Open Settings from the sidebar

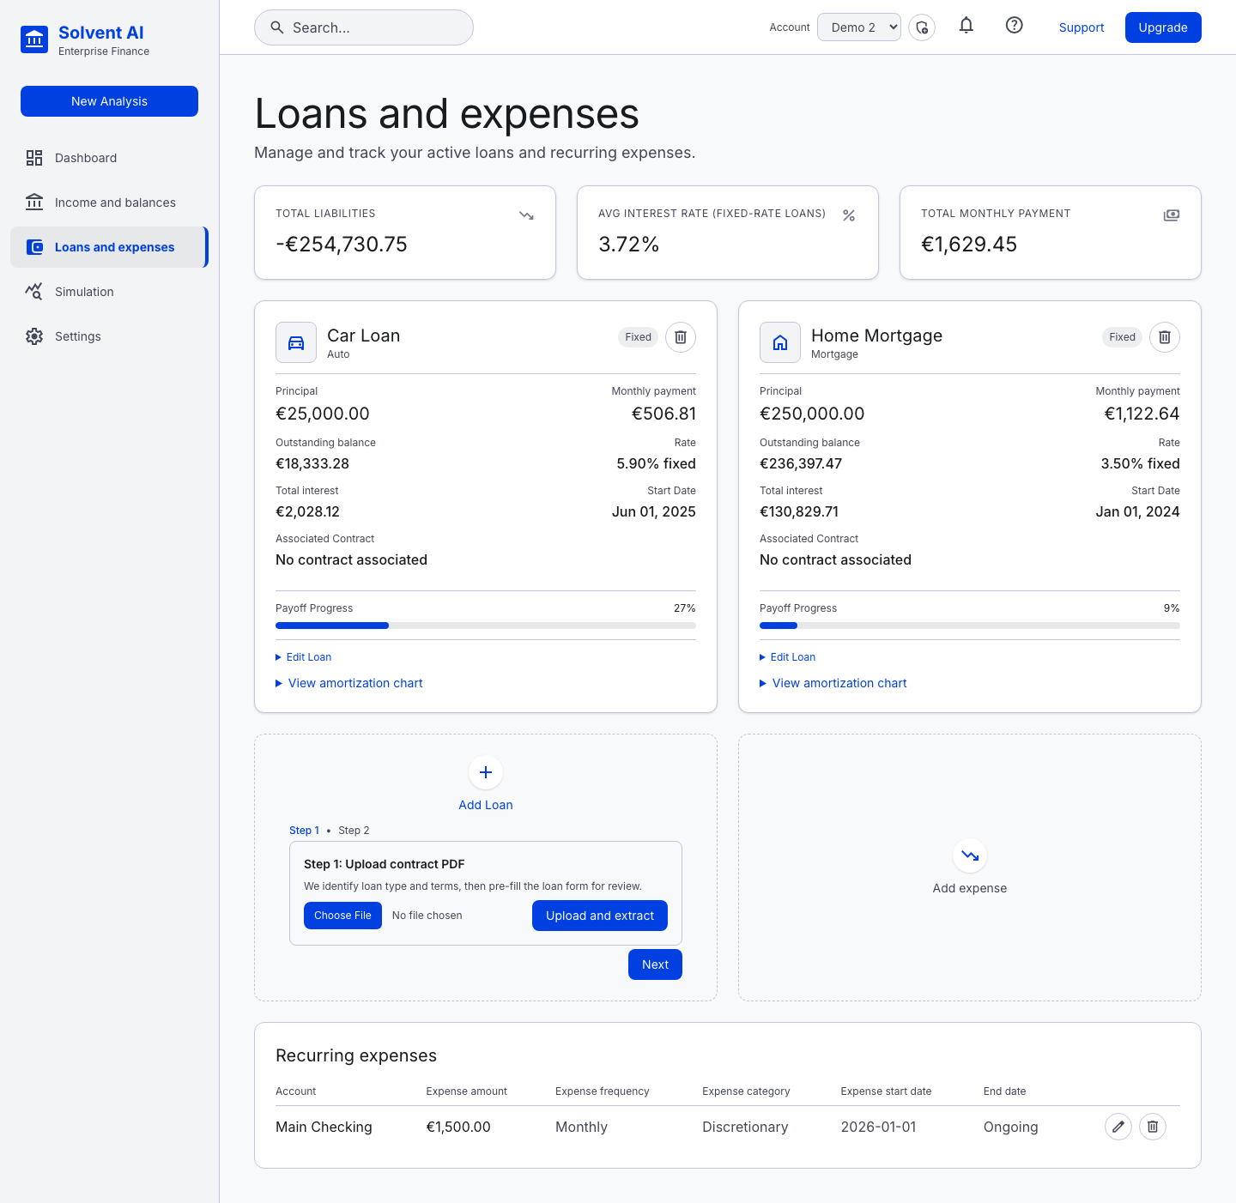[x=109, y=336]
